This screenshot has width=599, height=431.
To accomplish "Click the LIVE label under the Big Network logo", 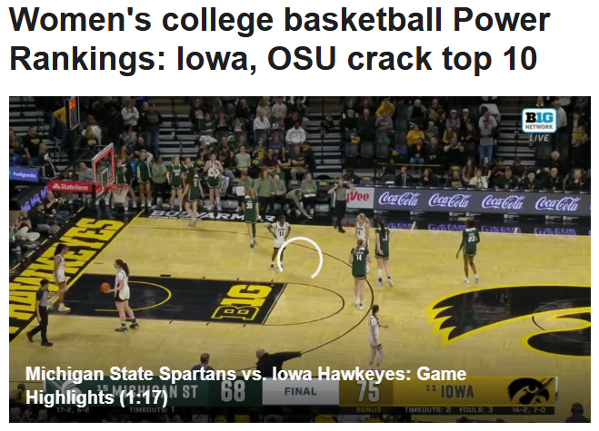I will (539, 138).
